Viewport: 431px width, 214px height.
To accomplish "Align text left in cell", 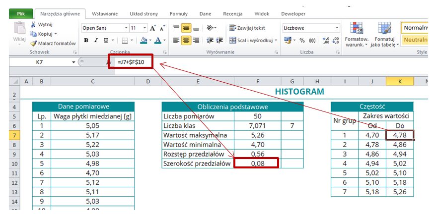I will (176, 40).
